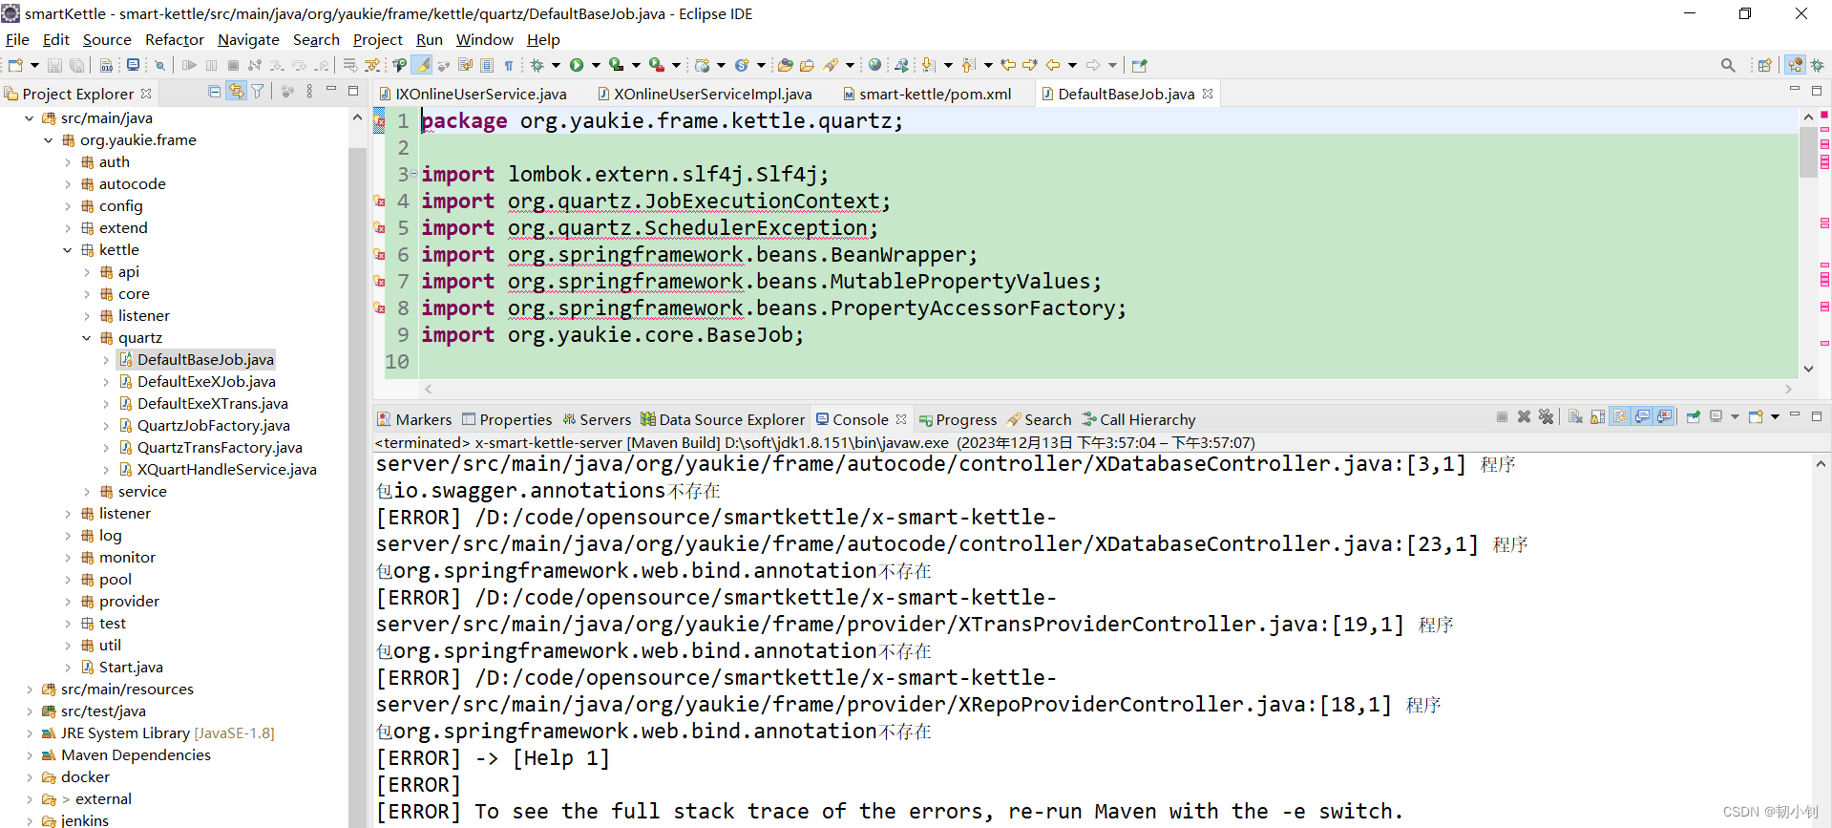Click Collapse All in Project Explorer
The height and width of the screenshot is (828, 1832).
click(x=214, y=92)
